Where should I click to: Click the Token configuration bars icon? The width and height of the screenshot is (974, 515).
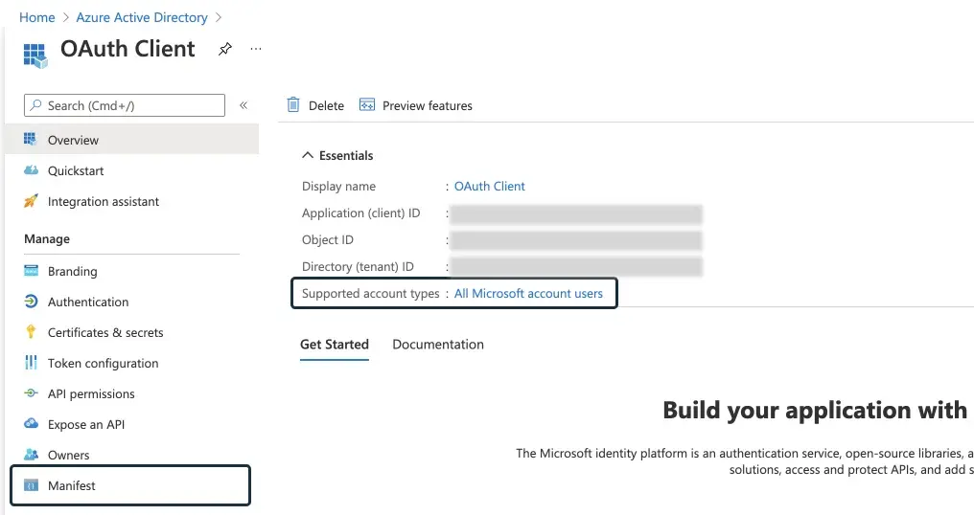point(31,363)
